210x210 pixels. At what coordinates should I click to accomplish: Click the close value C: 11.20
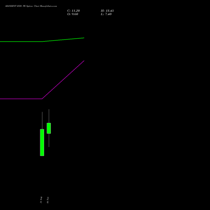(73, 11)
